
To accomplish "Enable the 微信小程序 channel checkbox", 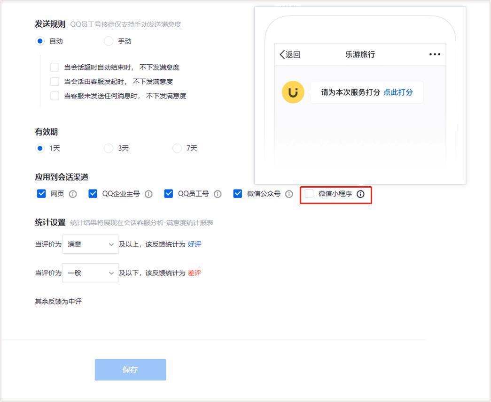I will [309, 194].
